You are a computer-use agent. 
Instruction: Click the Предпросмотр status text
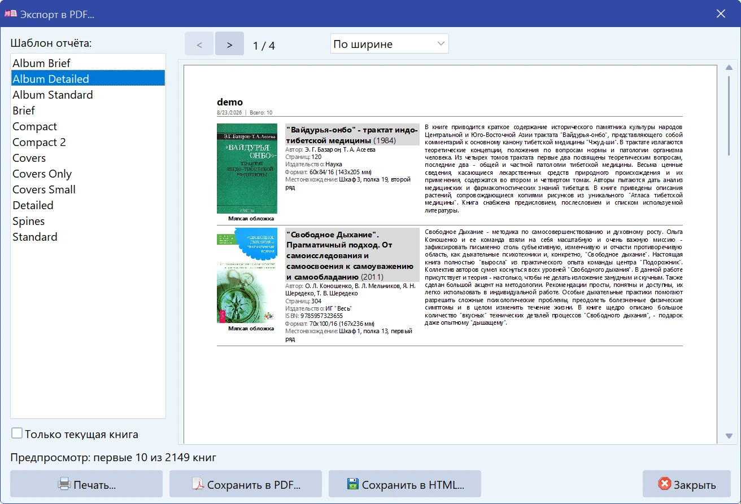(113, 457)
